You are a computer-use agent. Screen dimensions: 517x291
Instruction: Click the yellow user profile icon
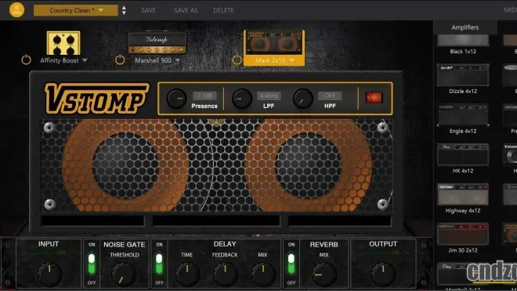pyautogui.click(x=16, y=9)
